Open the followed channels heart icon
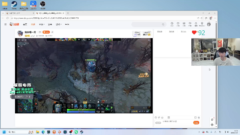The width and height of the screenshot is (240, 135). click(x=178, y=24)
